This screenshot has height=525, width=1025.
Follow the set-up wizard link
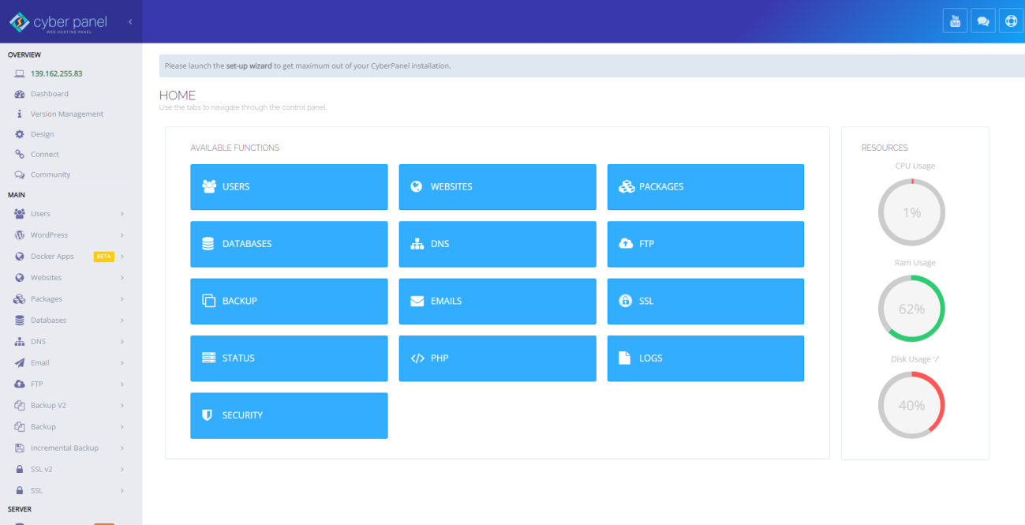click(x=249, y=66)
